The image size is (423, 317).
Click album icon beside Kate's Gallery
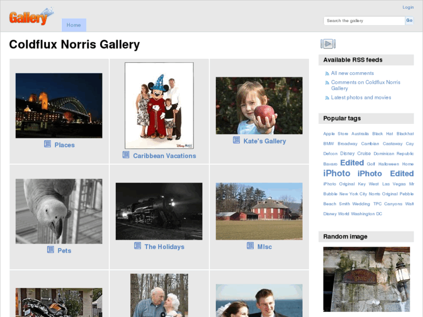point(236,140)
